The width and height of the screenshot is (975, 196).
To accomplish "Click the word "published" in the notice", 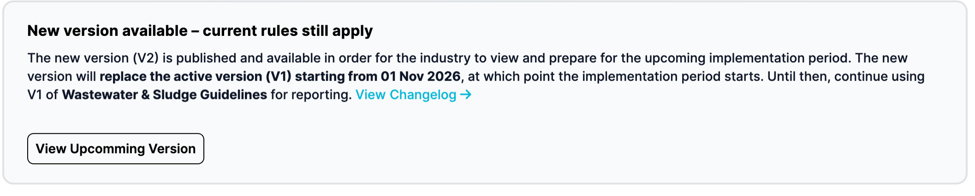I will (206, 58).
